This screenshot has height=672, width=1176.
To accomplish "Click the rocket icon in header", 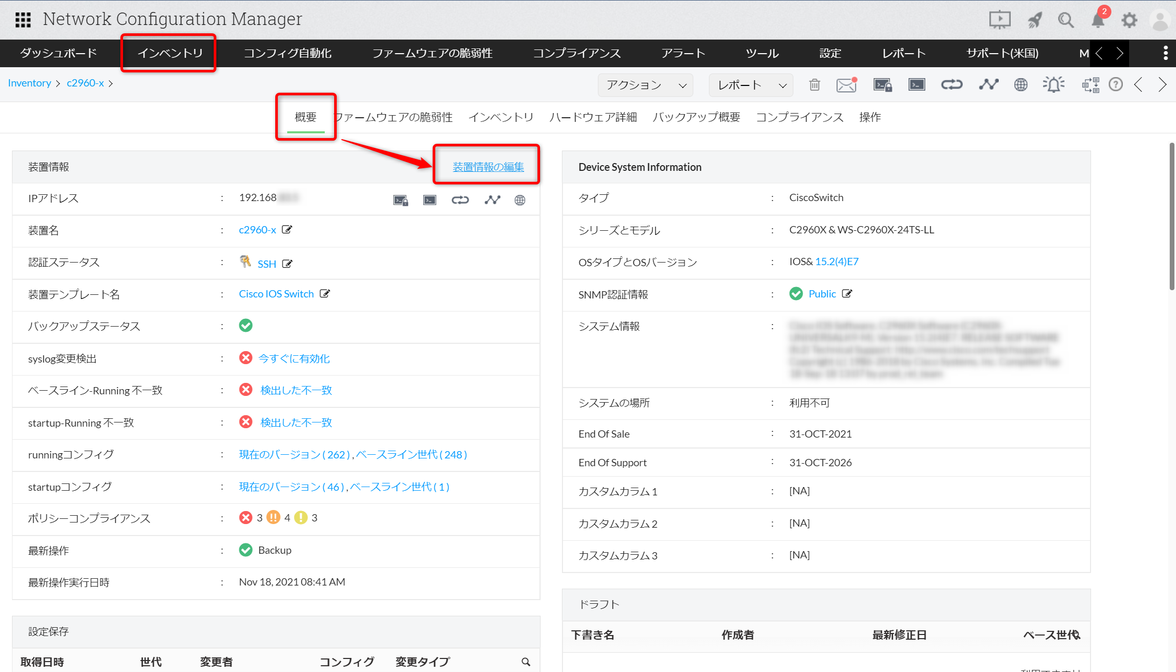I will point(1035,20).
